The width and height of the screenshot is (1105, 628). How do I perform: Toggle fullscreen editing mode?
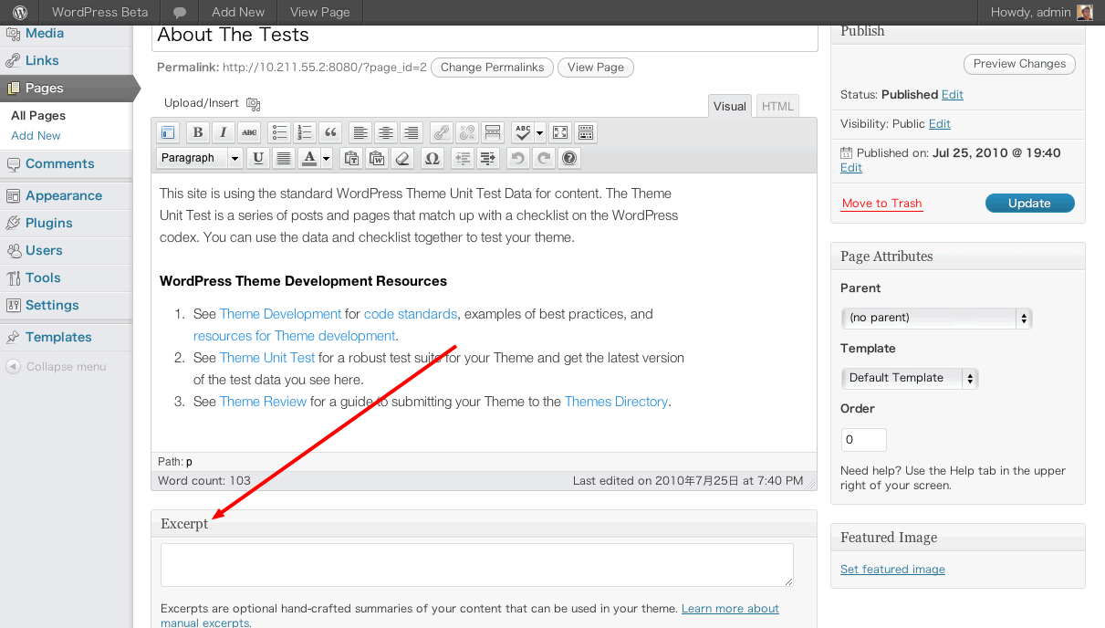click(x=559, y=131)
